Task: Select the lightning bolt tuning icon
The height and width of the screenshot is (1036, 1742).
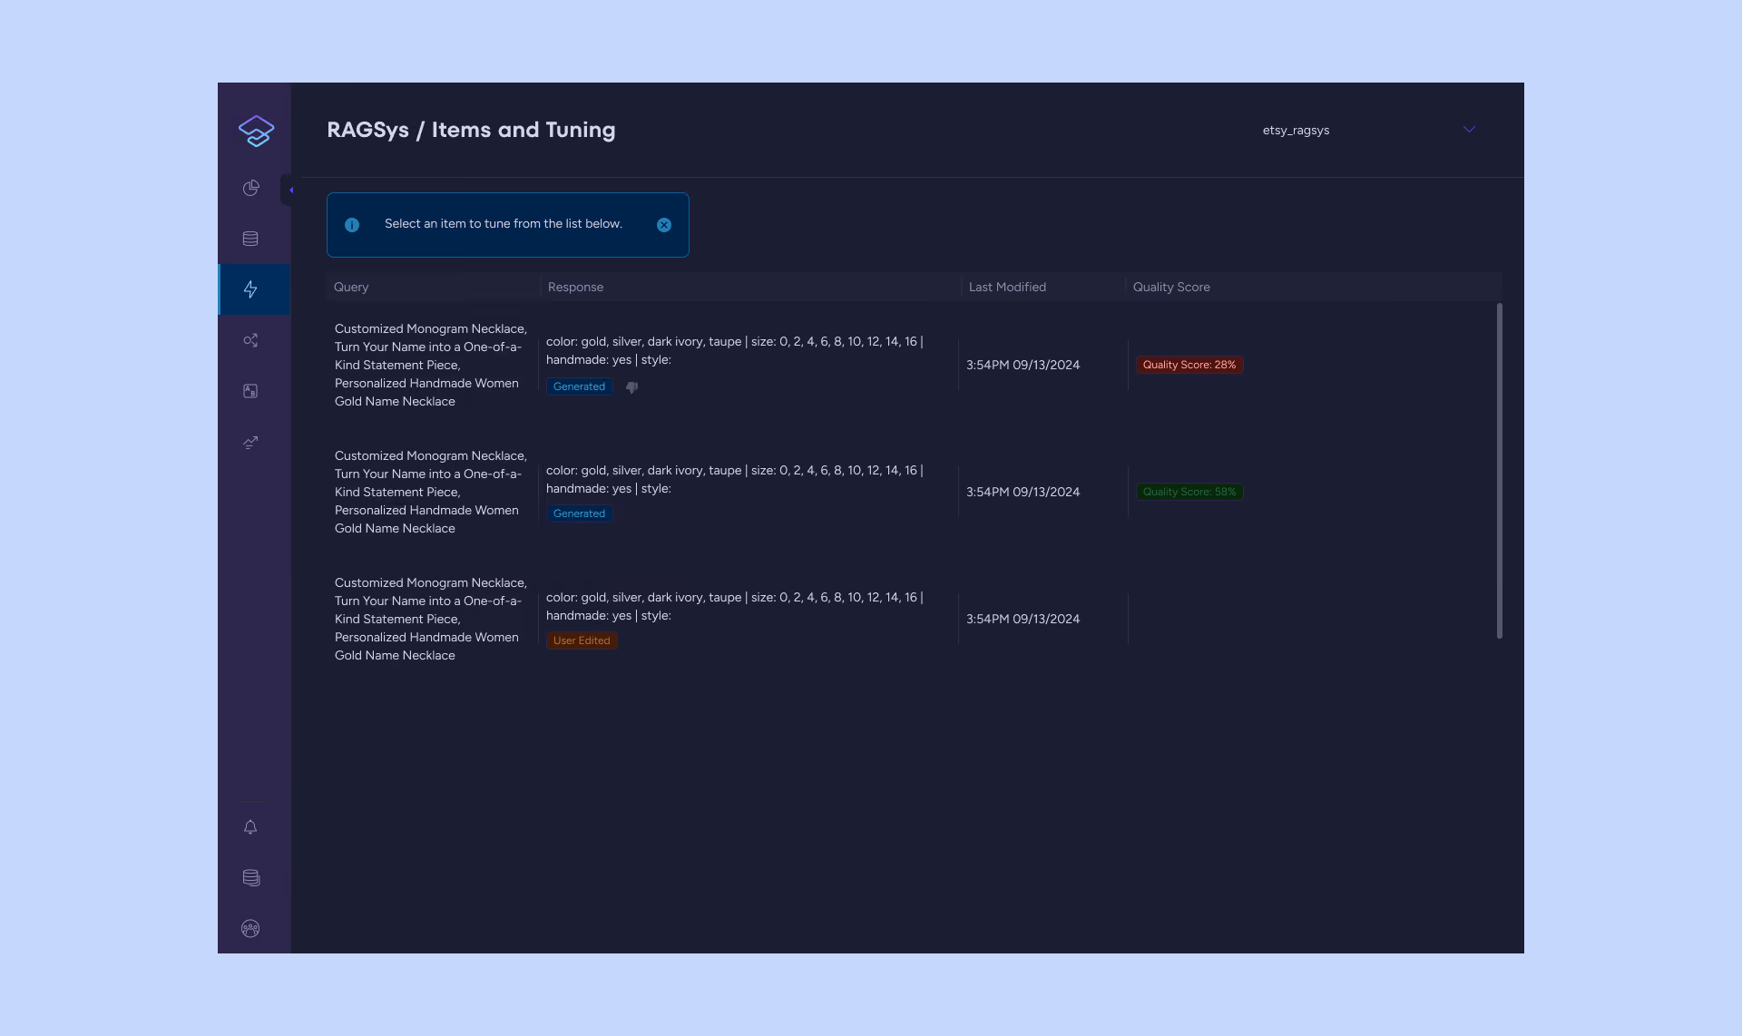Action: 250,289
